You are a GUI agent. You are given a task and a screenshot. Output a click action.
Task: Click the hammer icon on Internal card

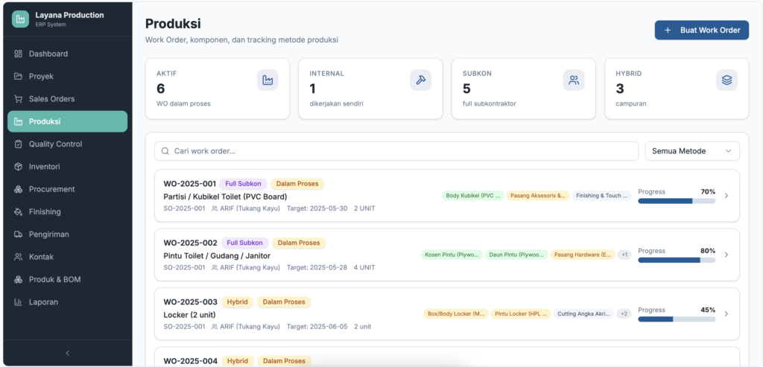coord(420,80)
